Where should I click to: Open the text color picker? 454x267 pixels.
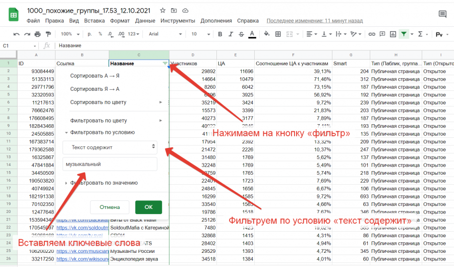click(x=253, y=34)
